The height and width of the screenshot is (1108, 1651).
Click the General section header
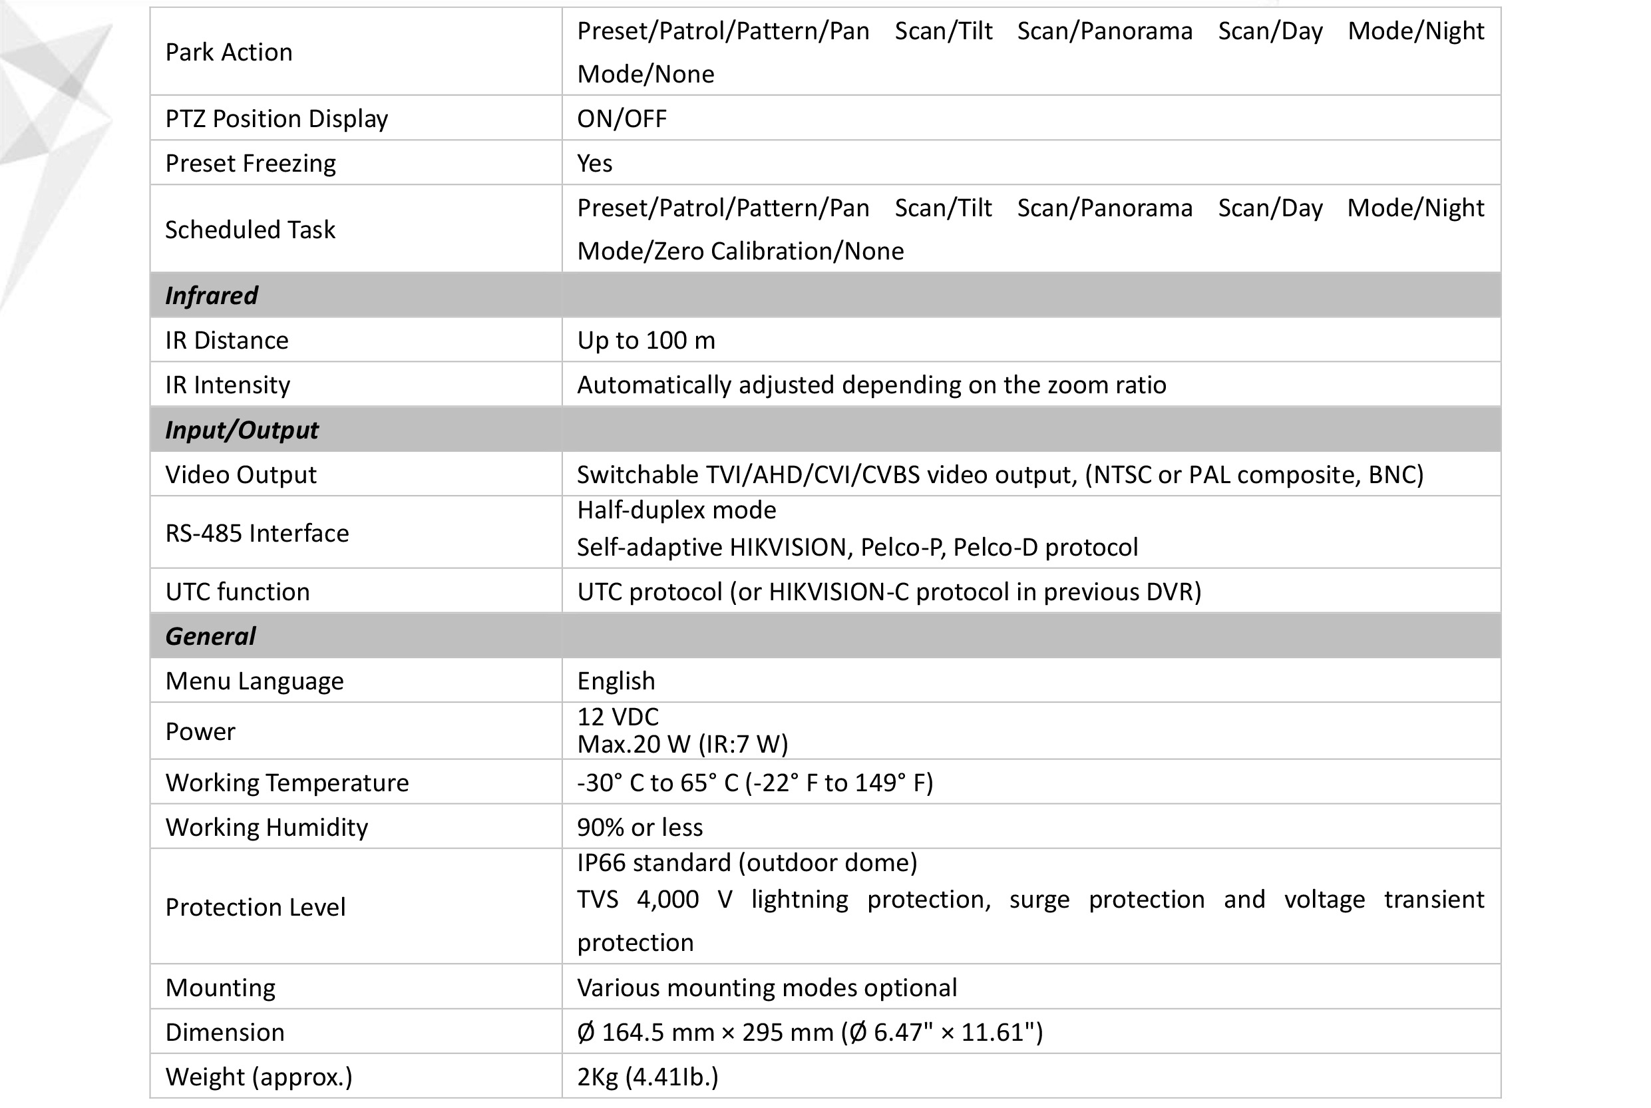click(210, 637)
